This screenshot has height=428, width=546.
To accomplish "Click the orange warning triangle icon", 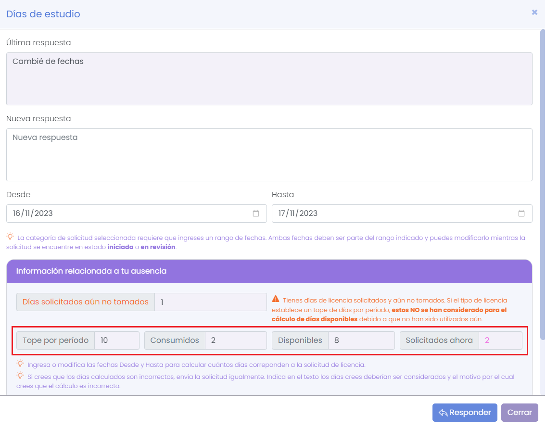I will (276, 299).
